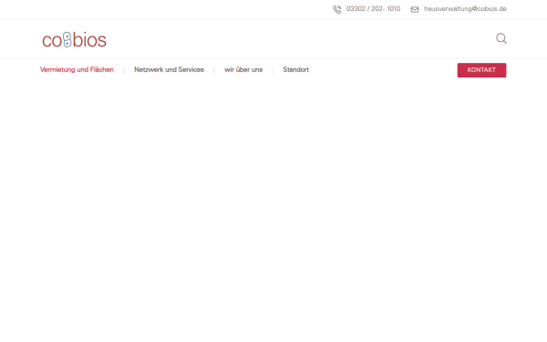Viewport: 547px width, 342px height.
Task: Click the KONTAKT button
Action: pyautogui.click(x=481, y=70)
